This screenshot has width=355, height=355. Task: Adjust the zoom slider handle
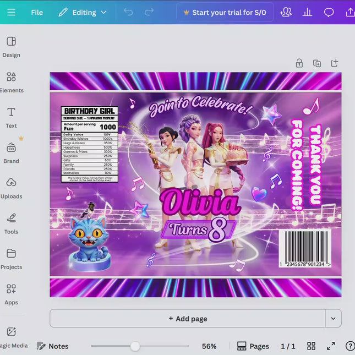[135, 346]
